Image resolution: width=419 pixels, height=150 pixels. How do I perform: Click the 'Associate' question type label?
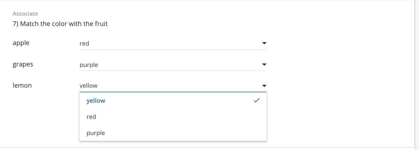25,14
